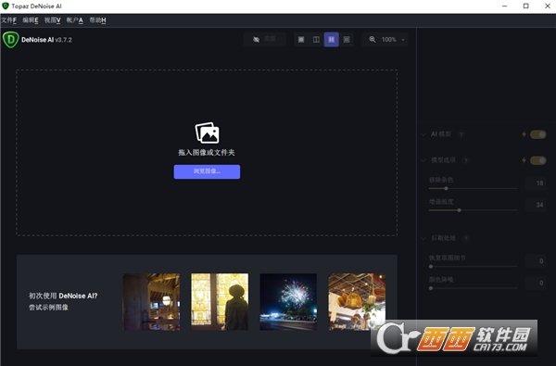This screenshot has width=556, height=366.
Task: Open the 100% zoom dropdown
Action: point(393,39)
